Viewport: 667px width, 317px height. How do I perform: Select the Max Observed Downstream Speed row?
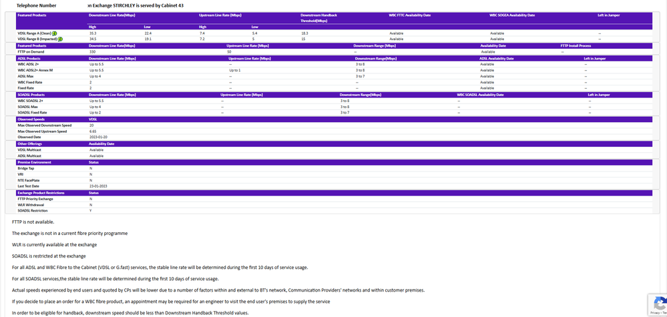point(44,125)
